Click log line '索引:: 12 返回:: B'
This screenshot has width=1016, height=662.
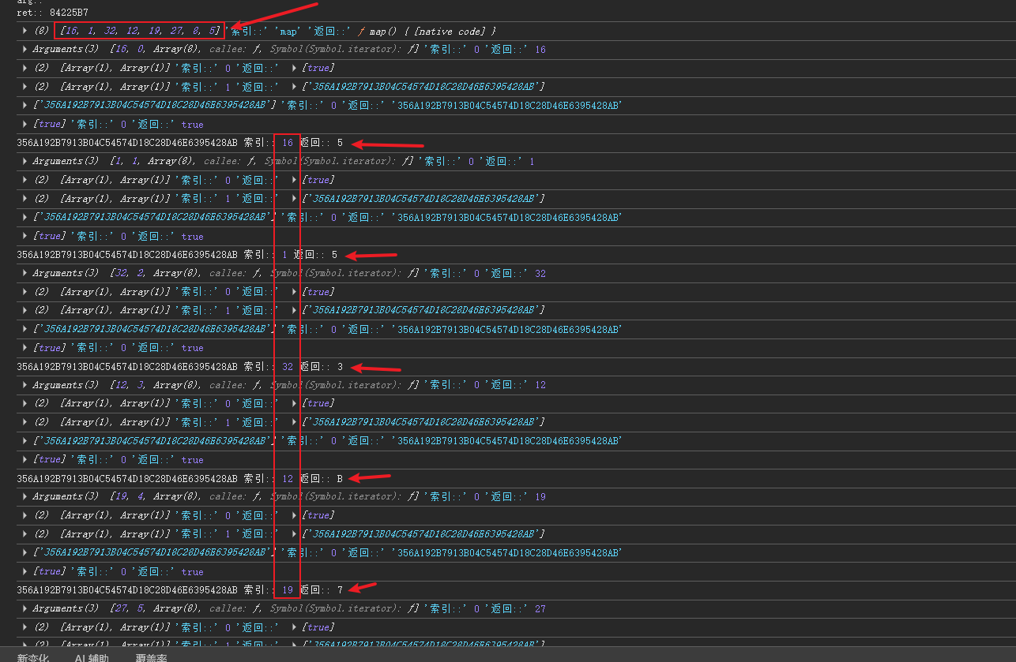coord(180,478)
